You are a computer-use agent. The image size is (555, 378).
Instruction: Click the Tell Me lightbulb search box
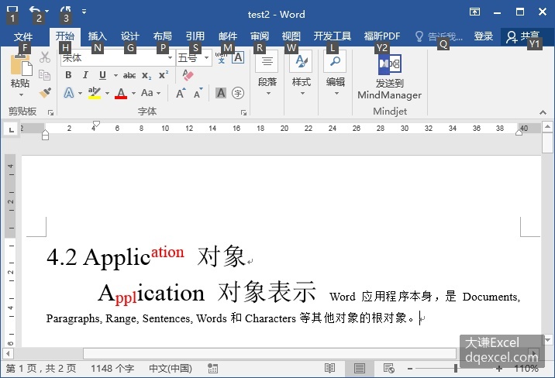(439, 36)
